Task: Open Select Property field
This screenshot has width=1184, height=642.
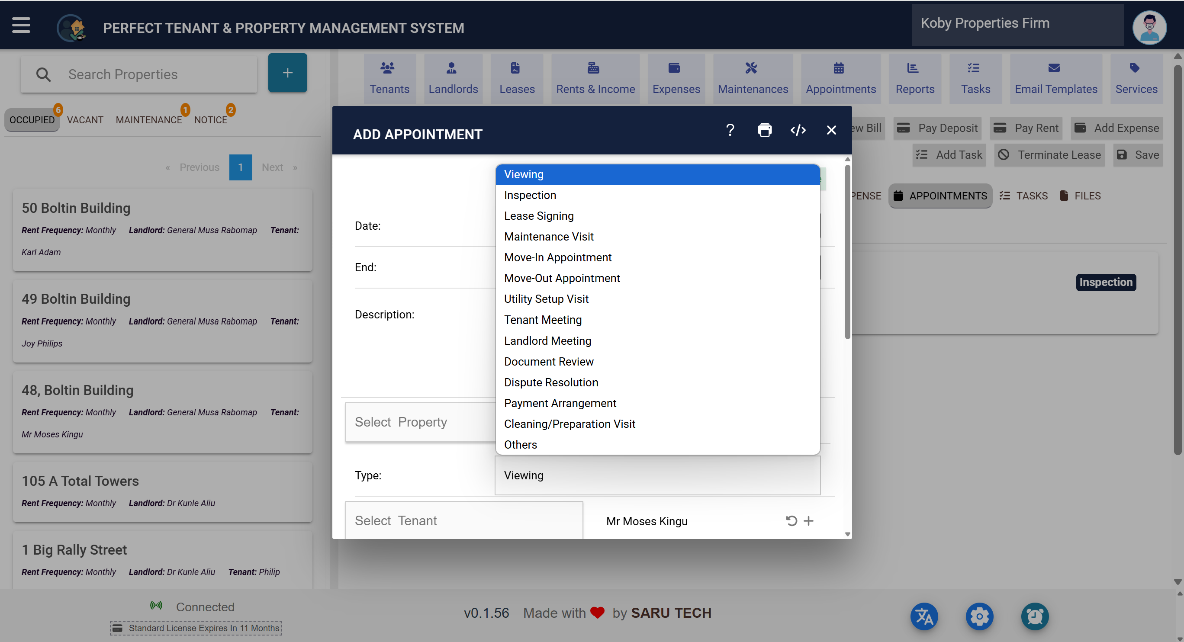Action: (420, 422)
